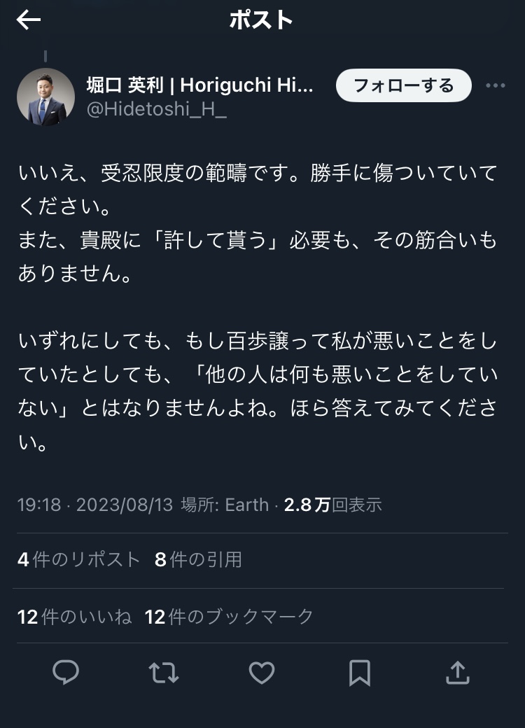This screenshot has height=728, width=525.
Task: Open the 堀口 英利 display name profile
Action: coord(199,85)
